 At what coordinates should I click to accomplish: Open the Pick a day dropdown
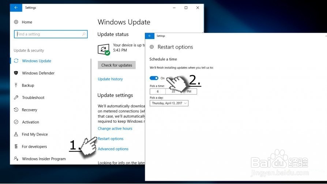coord(169,103)
